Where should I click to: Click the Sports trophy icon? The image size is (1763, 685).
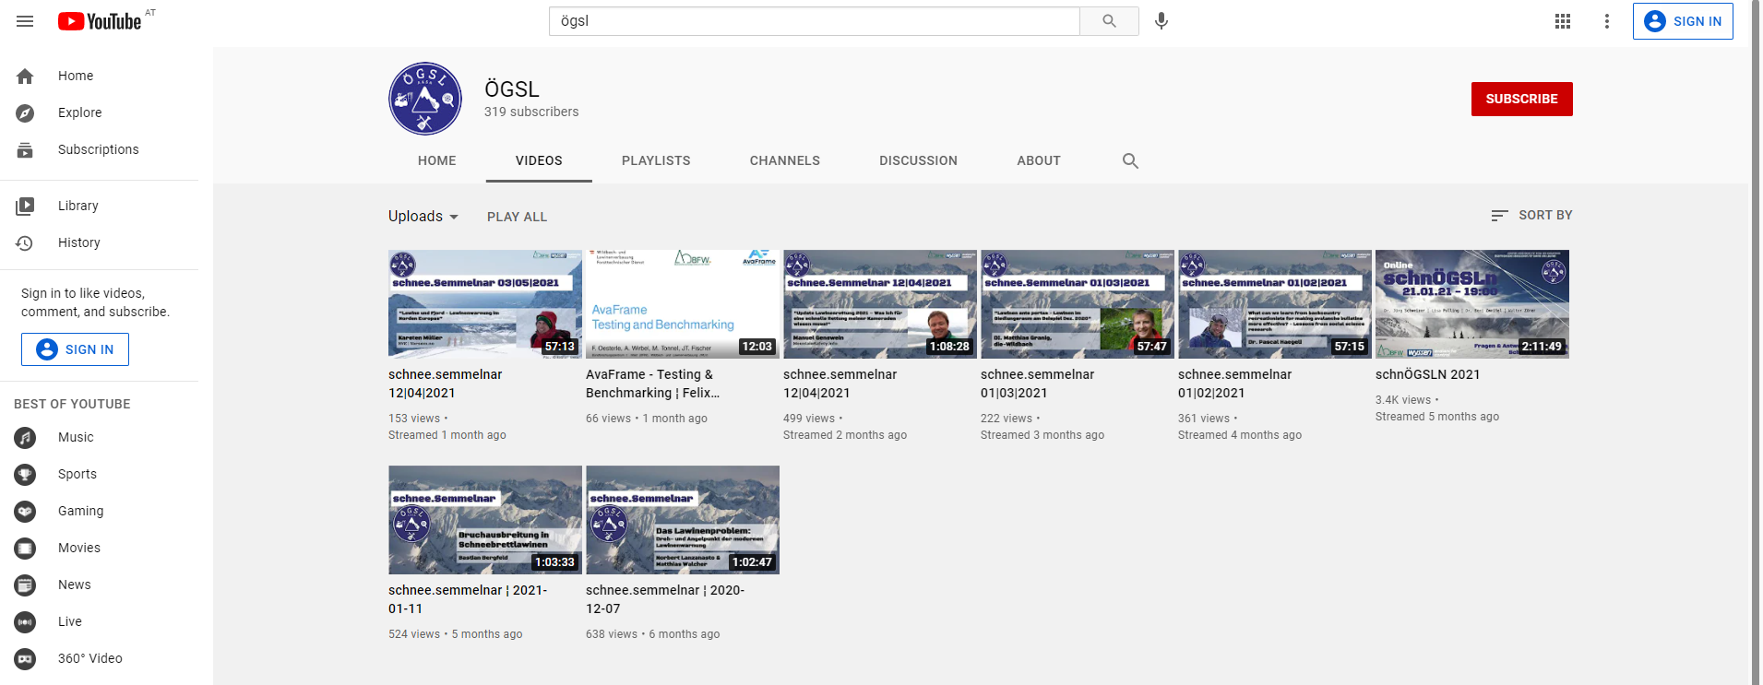(x=25, y=474)
